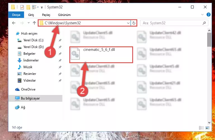Click the pin icon beside Müzik
This screenshot has width=215, height=140.
coord(60,67)
